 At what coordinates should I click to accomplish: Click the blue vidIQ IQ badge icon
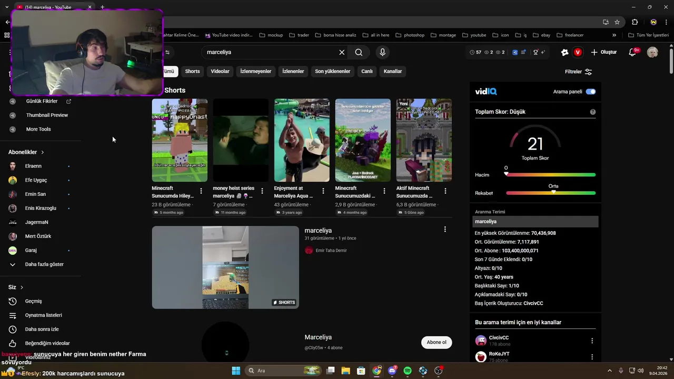(515, 52)
